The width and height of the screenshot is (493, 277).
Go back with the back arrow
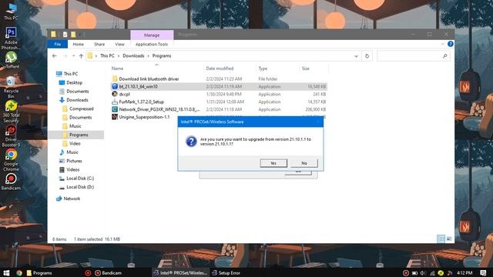coord(55,56)
